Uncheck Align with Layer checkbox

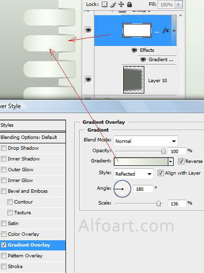point(160,173)
